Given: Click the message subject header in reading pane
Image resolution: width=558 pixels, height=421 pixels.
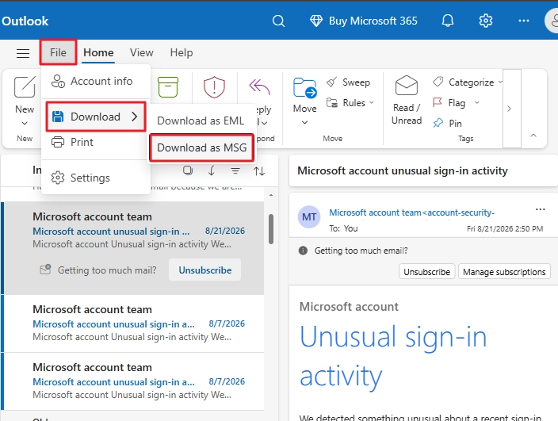Looking at the screenshot, I should (x=403, y=170).
